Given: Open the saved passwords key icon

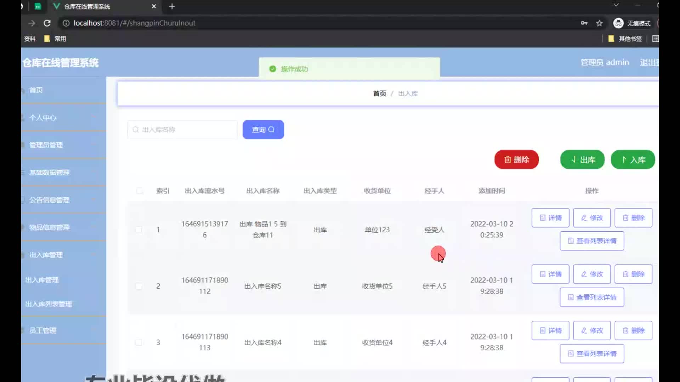Looking at the screenshot, I should (584, 23).
